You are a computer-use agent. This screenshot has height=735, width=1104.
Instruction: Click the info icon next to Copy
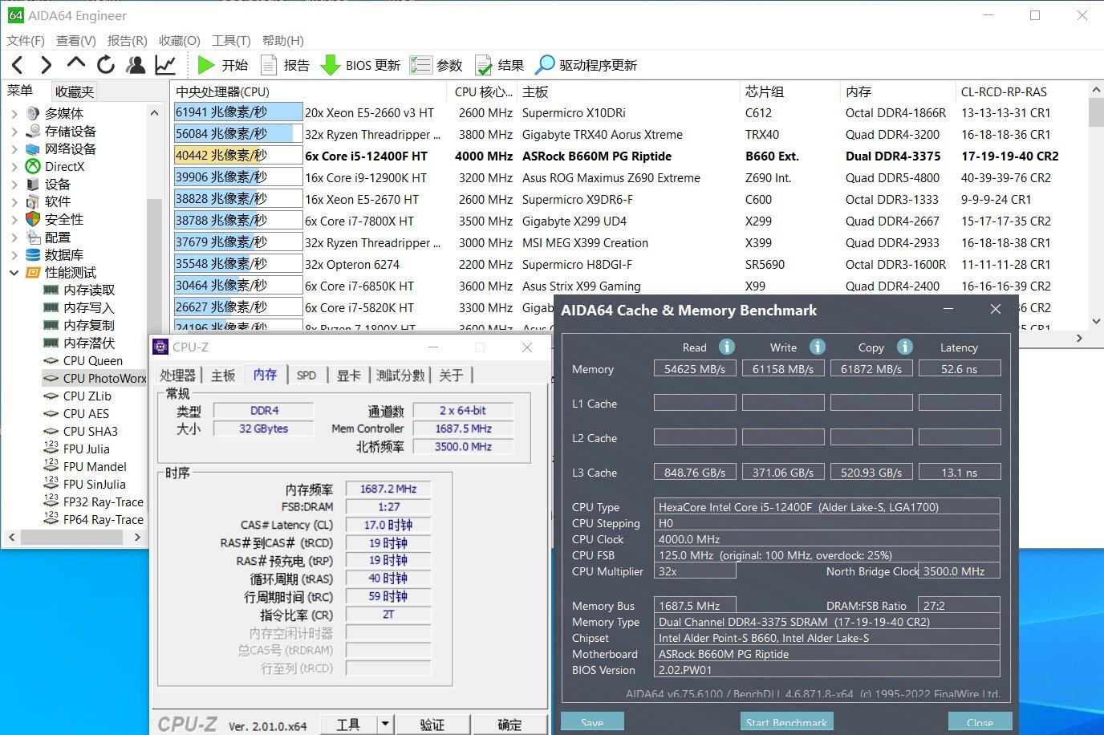tap(904, 347)
